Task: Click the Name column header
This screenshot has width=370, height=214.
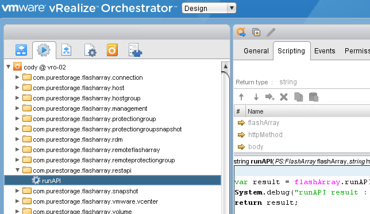Action: pyautogui.click(x=308, y=111)
